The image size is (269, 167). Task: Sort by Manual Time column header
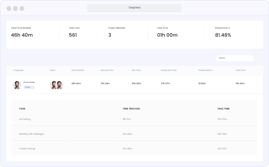107,70
